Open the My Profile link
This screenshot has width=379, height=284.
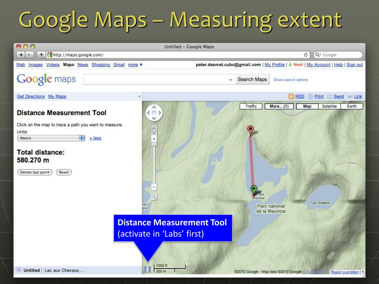point(275,65)
